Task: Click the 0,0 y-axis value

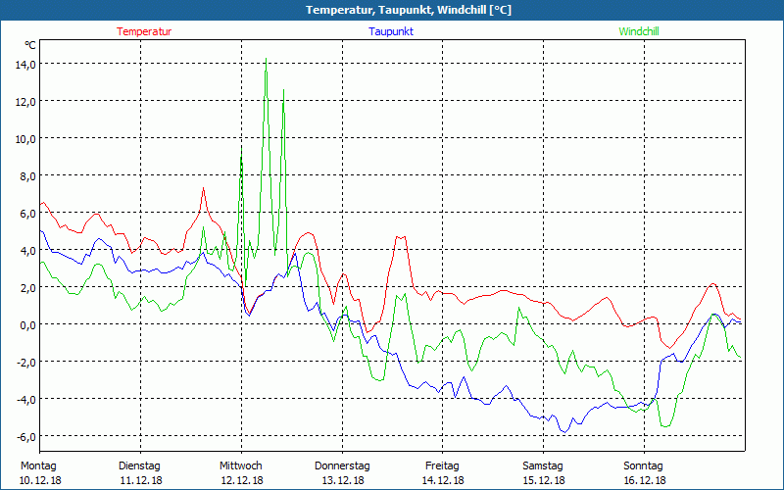Action: (27, 324)
